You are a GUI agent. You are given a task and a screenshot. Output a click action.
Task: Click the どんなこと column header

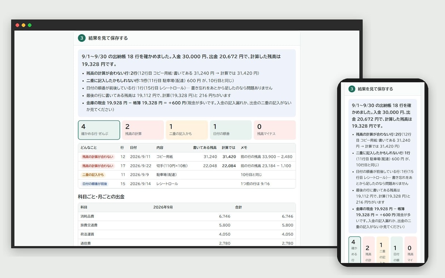[x=89, y=148]
